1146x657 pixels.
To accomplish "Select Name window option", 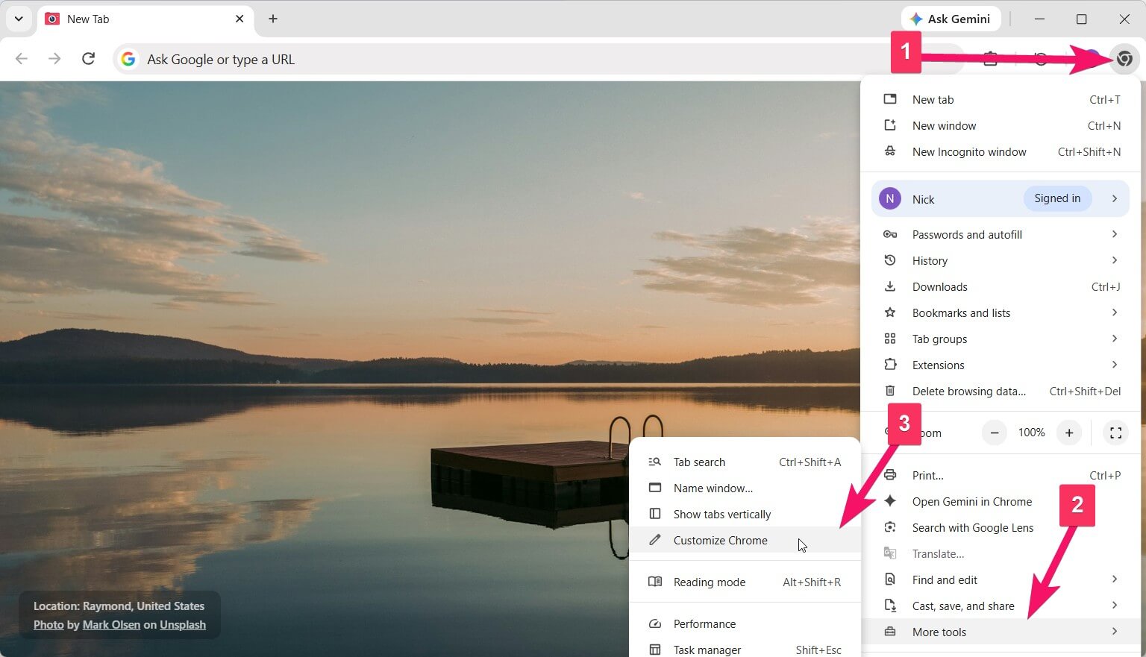I will tap(745, 488).
